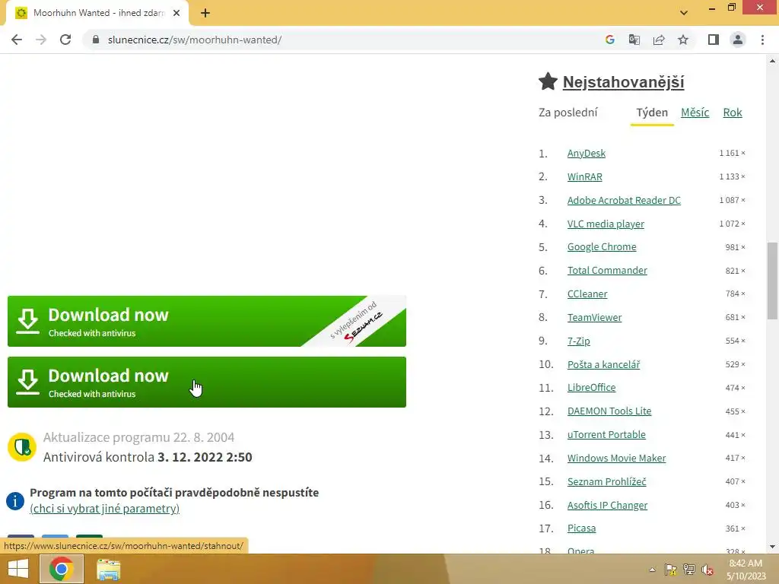Open VLC media player link
The image size is (779, 584).
pos(606,224)
